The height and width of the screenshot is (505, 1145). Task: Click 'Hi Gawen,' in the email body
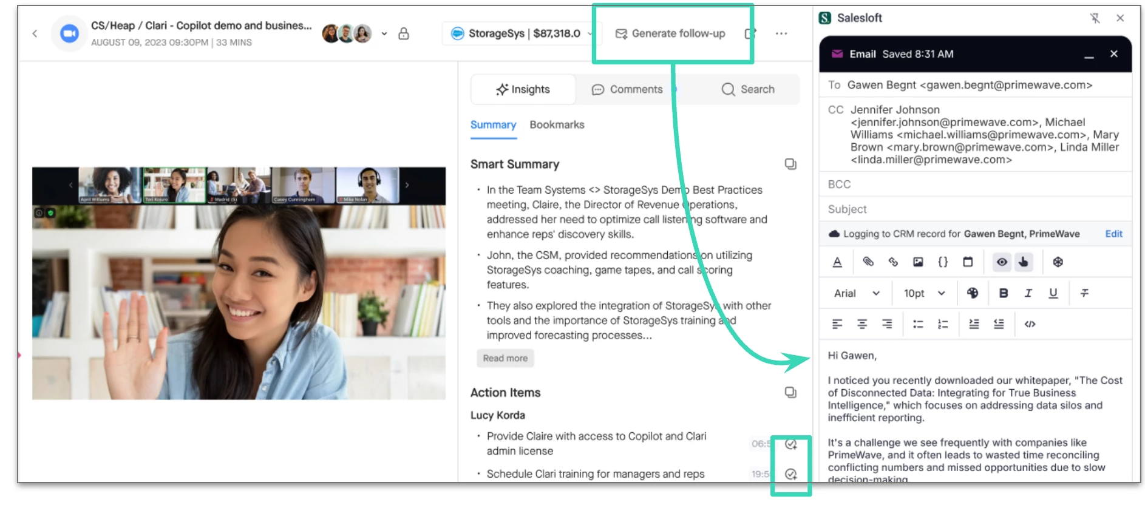click(x=852, y=356)
